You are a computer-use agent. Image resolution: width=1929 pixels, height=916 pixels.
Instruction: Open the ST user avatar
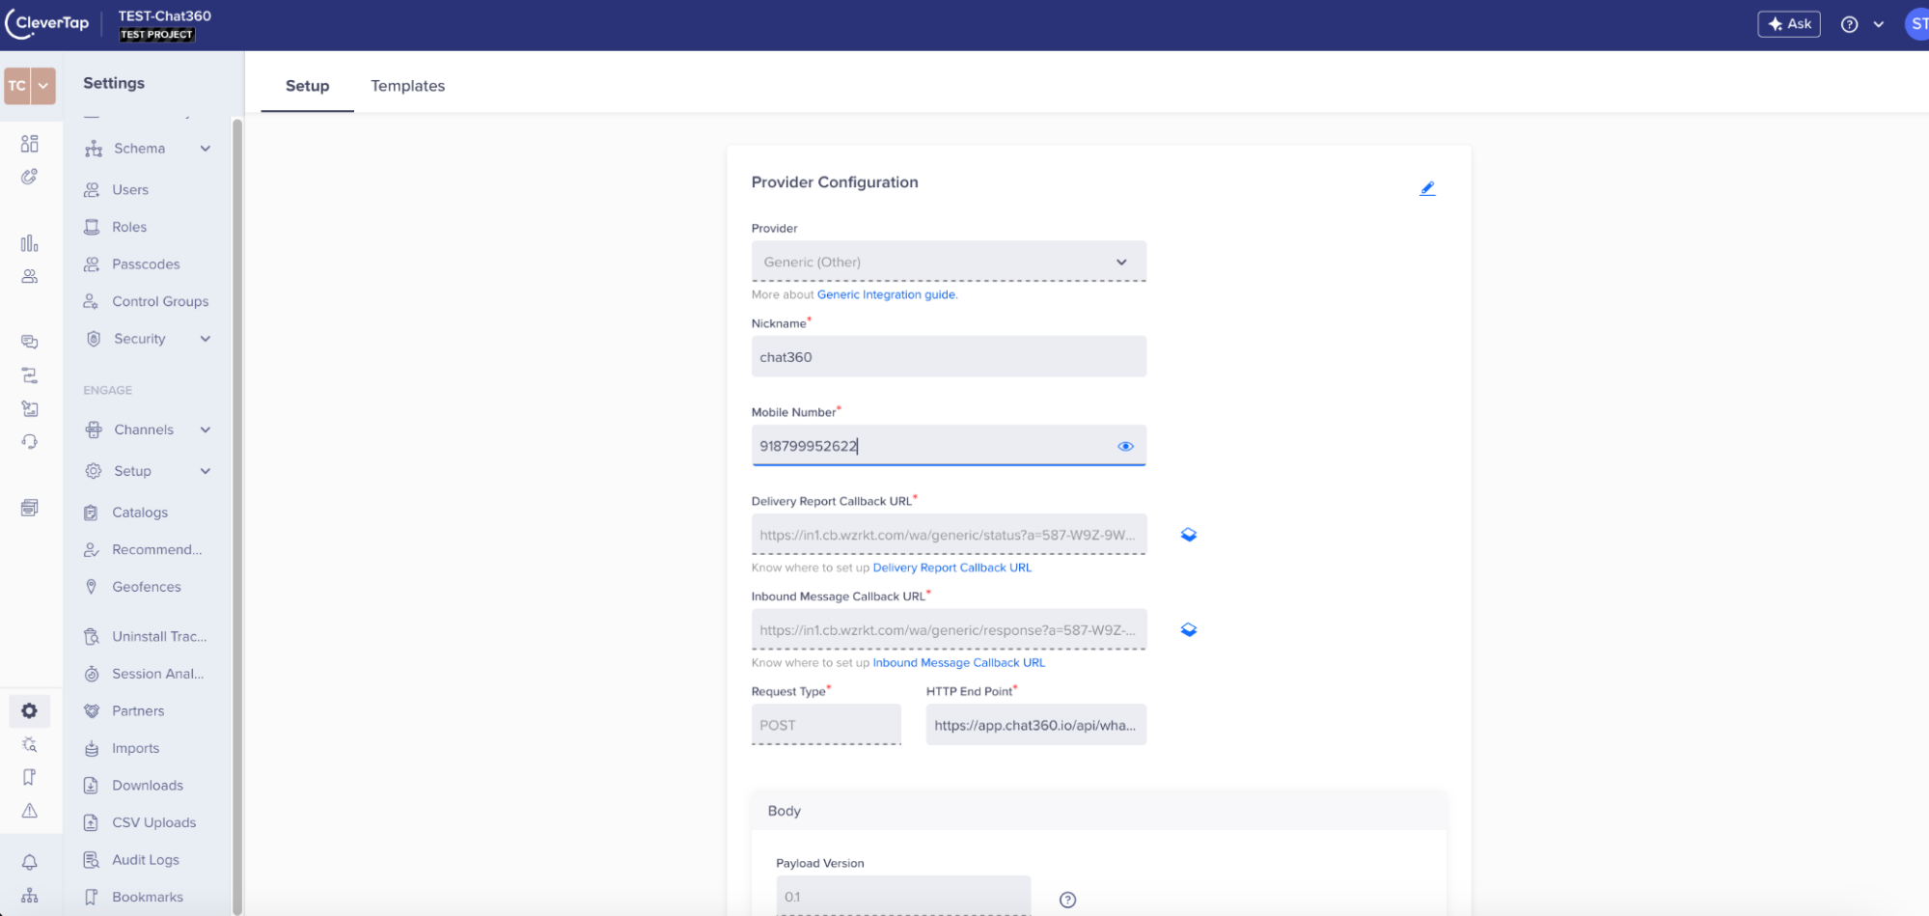1917,24
